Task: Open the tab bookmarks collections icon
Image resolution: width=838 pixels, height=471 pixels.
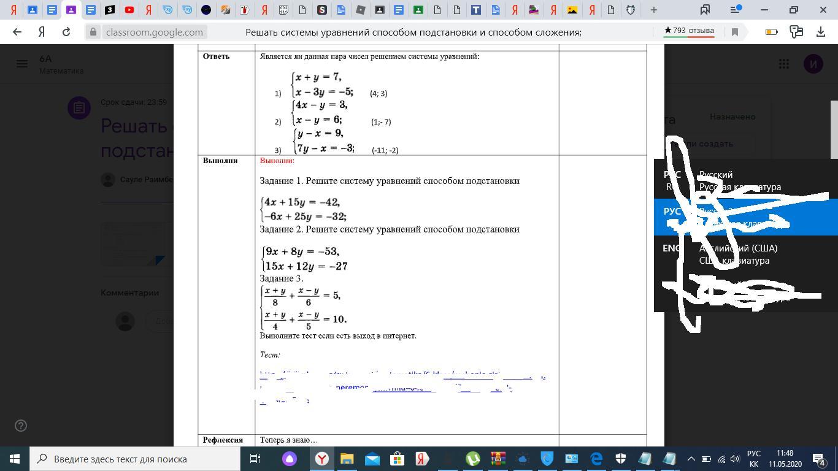Action: click(x=705, y=10)
